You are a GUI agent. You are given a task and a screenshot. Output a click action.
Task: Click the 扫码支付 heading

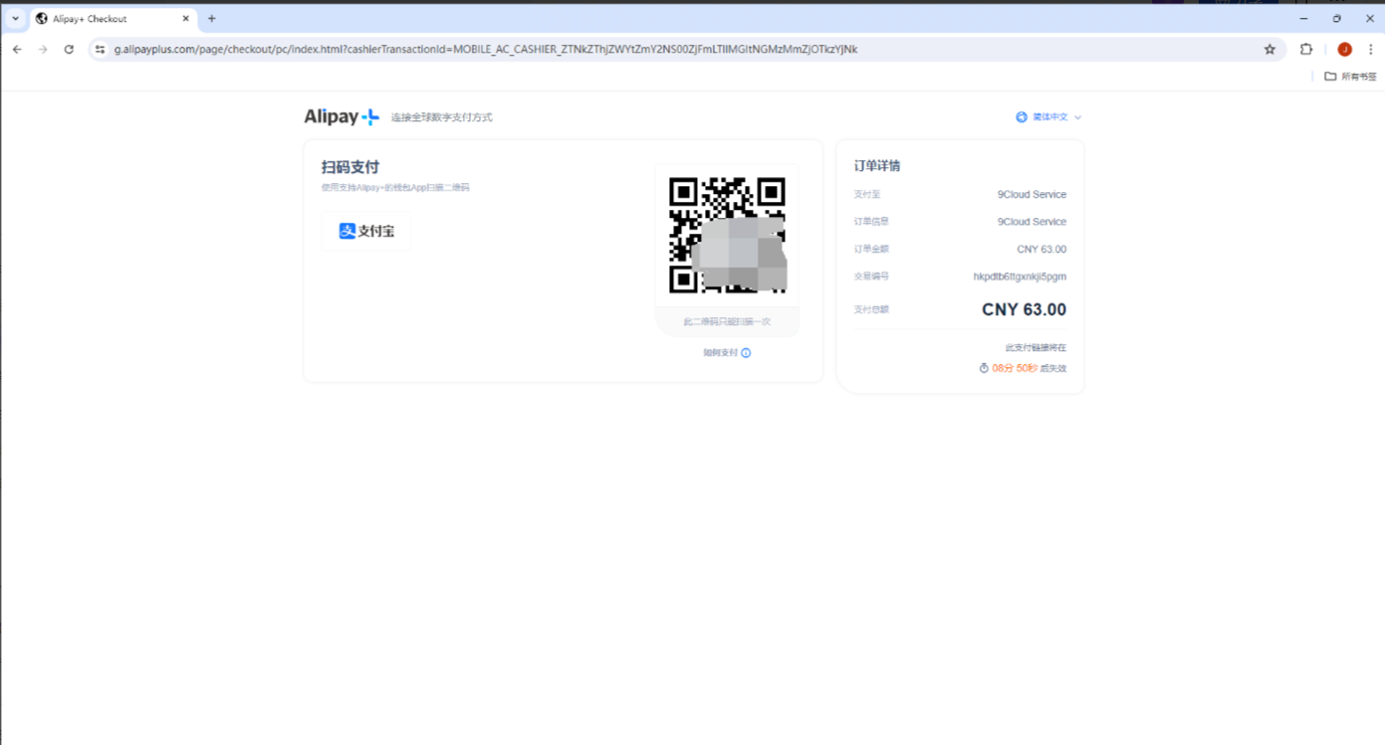click(x=350, y=167)
